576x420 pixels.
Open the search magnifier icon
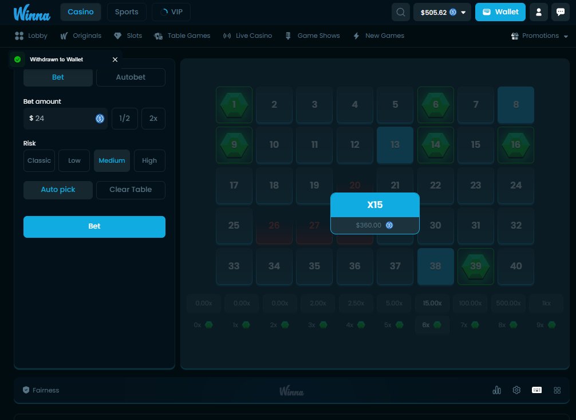click(x=400, y=12)
